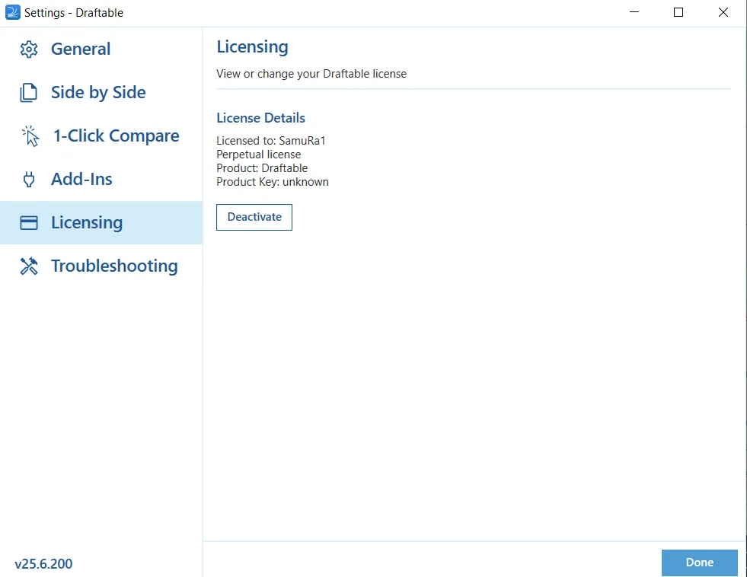Click the v25.6.200 version label
747x577 pixels.
(43, 563)
